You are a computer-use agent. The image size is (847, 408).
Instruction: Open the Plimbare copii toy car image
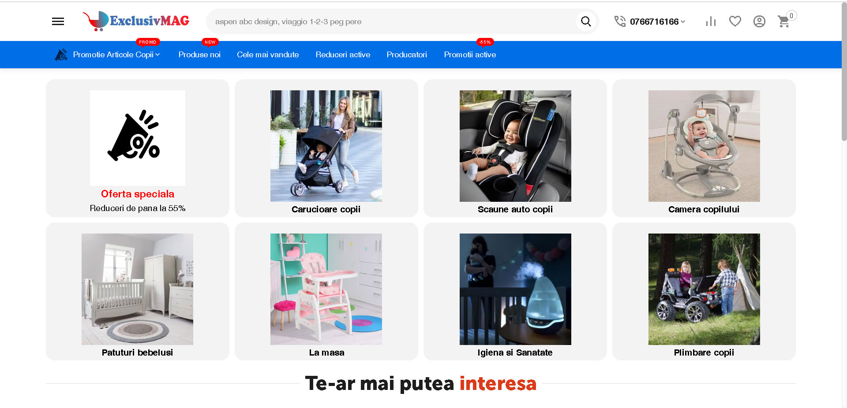[704, 289]
